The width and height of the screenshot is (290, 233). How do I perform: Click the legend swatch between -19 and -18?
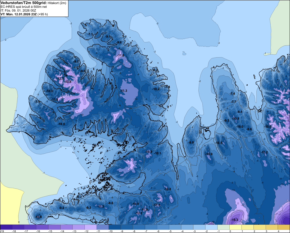click(6, 227)
